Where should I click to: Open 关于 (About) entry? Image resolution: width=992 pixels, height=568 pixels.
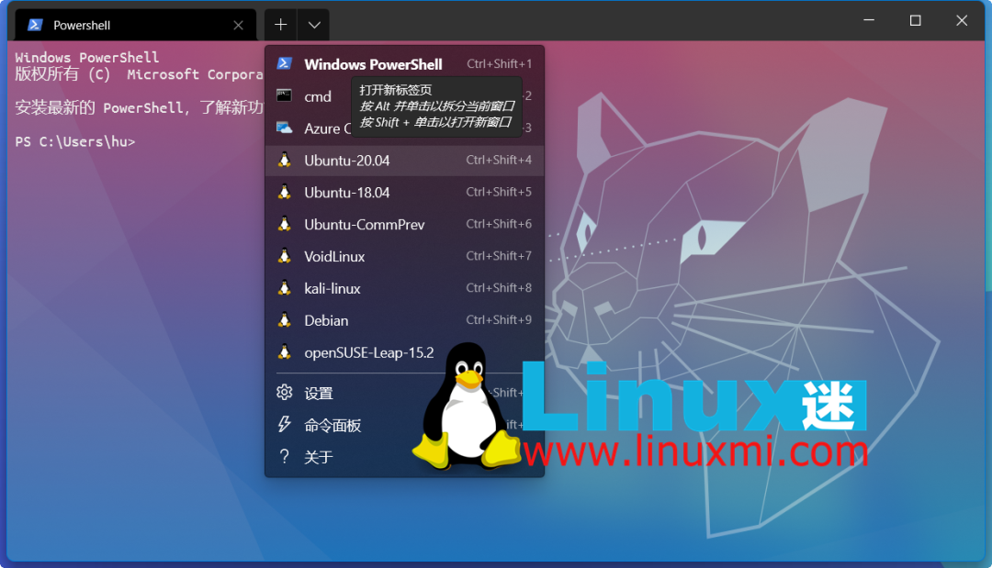coord(405,457)
